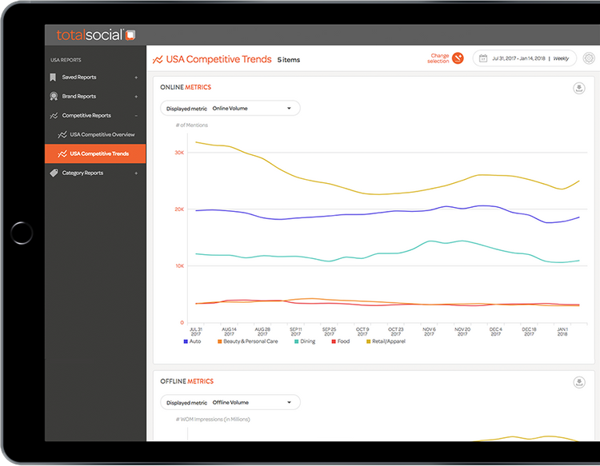The width and height of the screenshot is (600, 466).
Task: Click the totalsocial logo icon
Action: point(130,35)
